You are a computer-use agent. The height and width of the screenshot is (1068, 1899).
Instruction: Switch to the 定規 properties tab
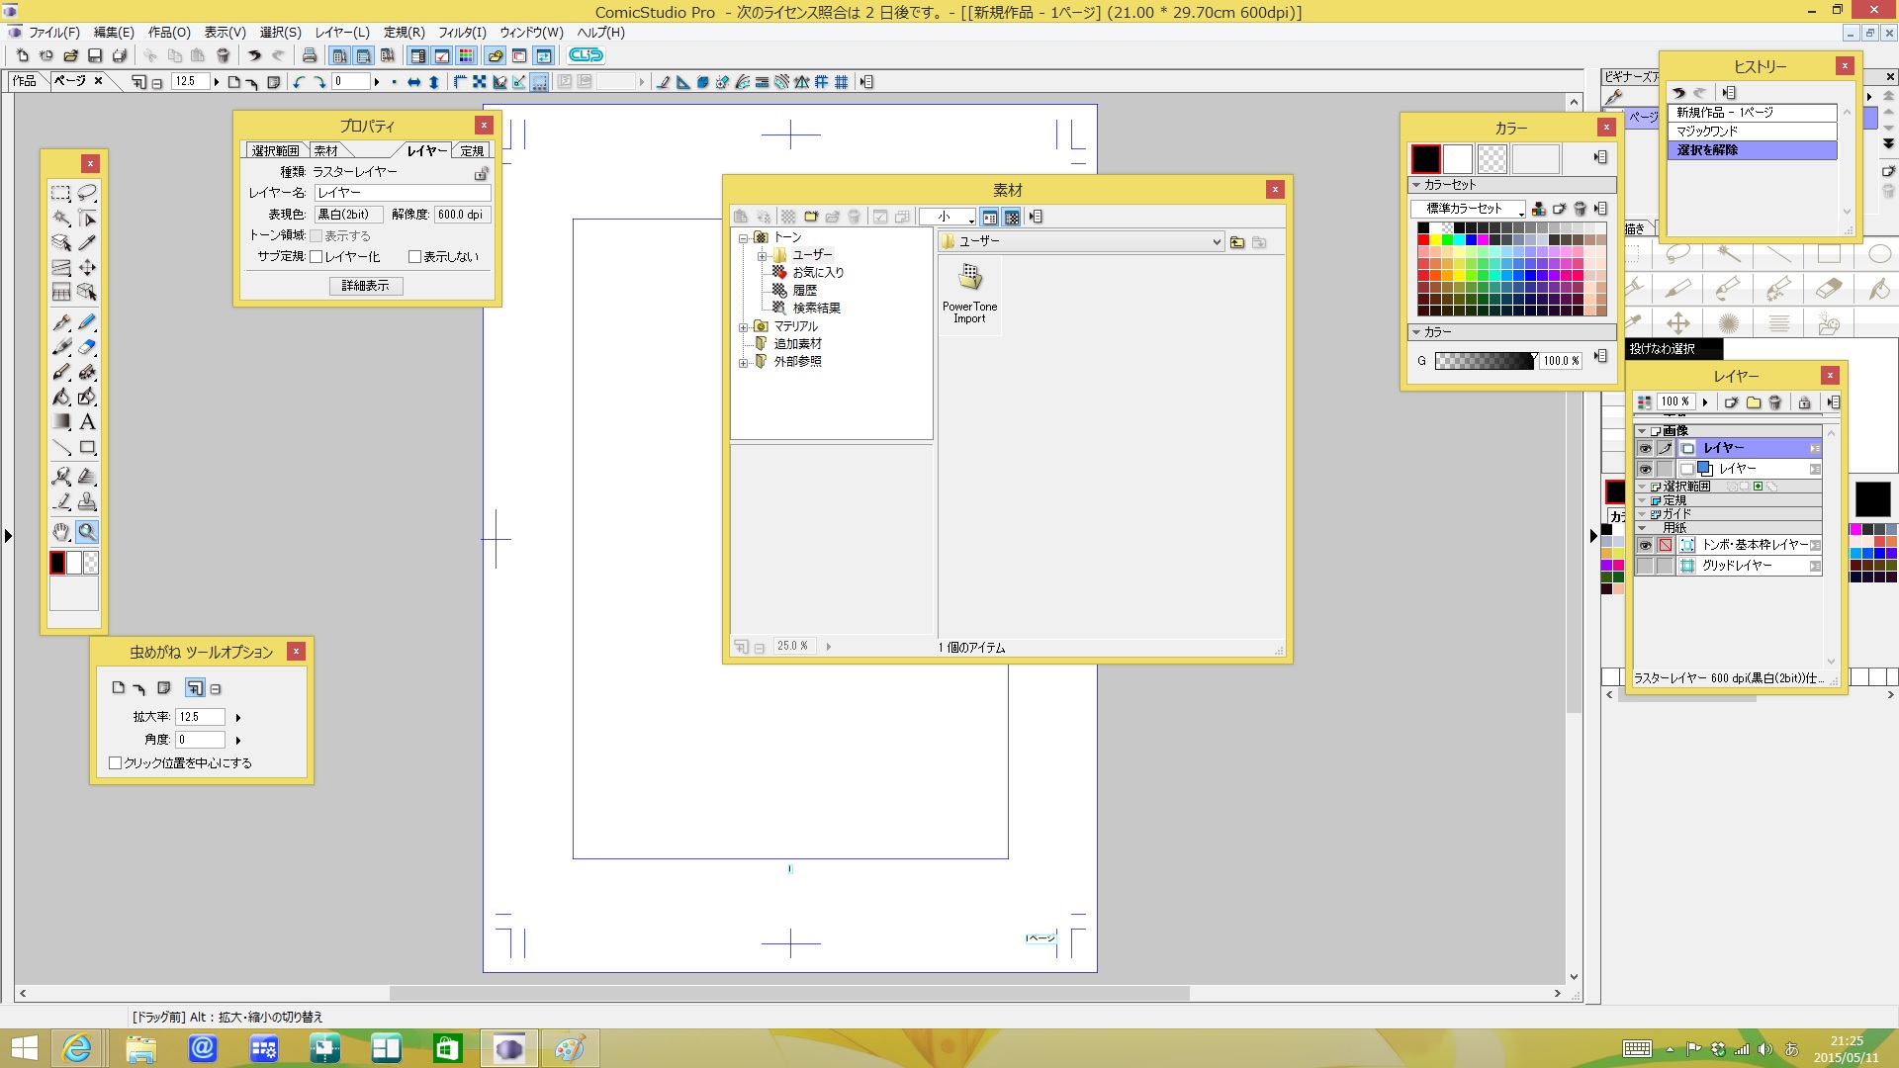point(472,150)
